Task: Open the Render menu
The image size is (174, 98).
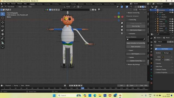Action: click(13, 4)
